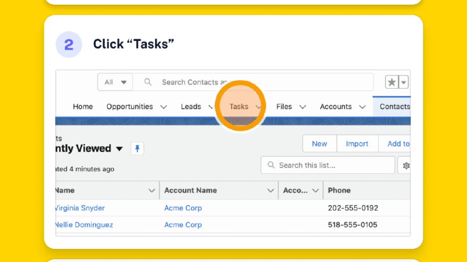Expand the Files tab menu chevron
Viewport: 467px width, 262px height.
[x=302, y=107]
